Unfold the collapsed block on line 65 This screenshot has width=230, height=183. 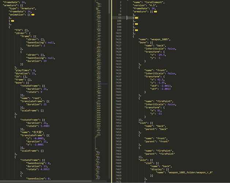(x=136, y=18)
